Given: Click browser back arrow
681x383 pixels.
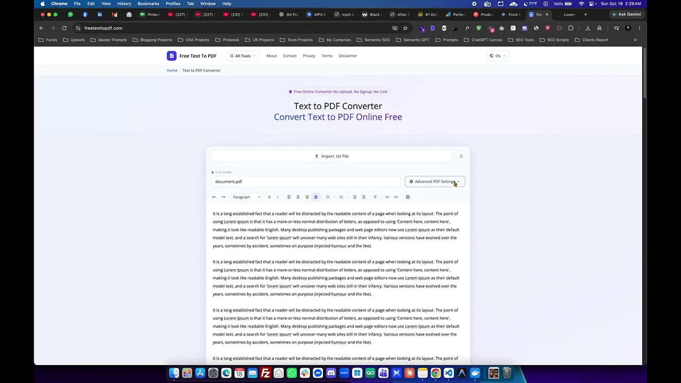Looking at the screenshot, I should [41, 28].
